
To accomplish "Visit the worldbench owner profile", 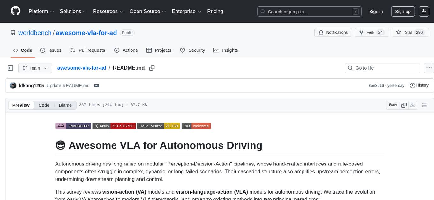I will click(34, 33).
